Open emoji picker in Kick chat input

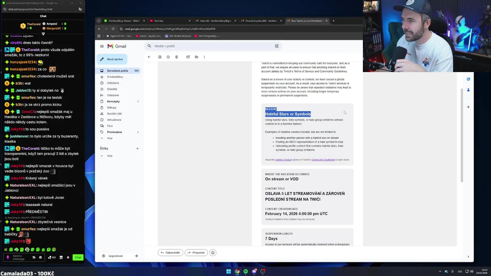pyautogui.click(x=40, y=257)
